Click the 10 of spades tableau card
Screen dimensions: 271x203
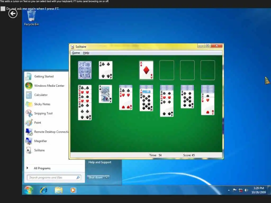146,102
